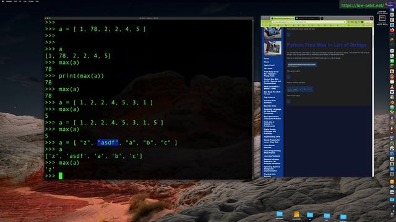This screenshot has width=396, height=222.
Task: Open the screenshot file icon on the desktop
Action: 382,18
